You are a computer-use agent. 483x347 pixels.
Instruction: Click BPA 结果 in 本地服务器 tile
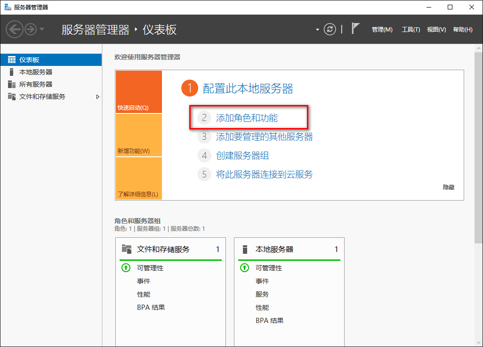270,321
